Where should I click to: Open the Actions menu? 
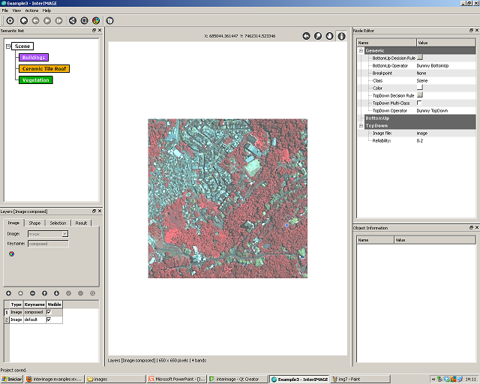coord(31,11)
